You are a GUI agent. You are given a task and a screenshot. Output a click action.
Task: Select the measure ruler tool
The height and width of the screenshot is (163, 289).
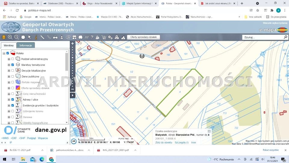[42, 37]
